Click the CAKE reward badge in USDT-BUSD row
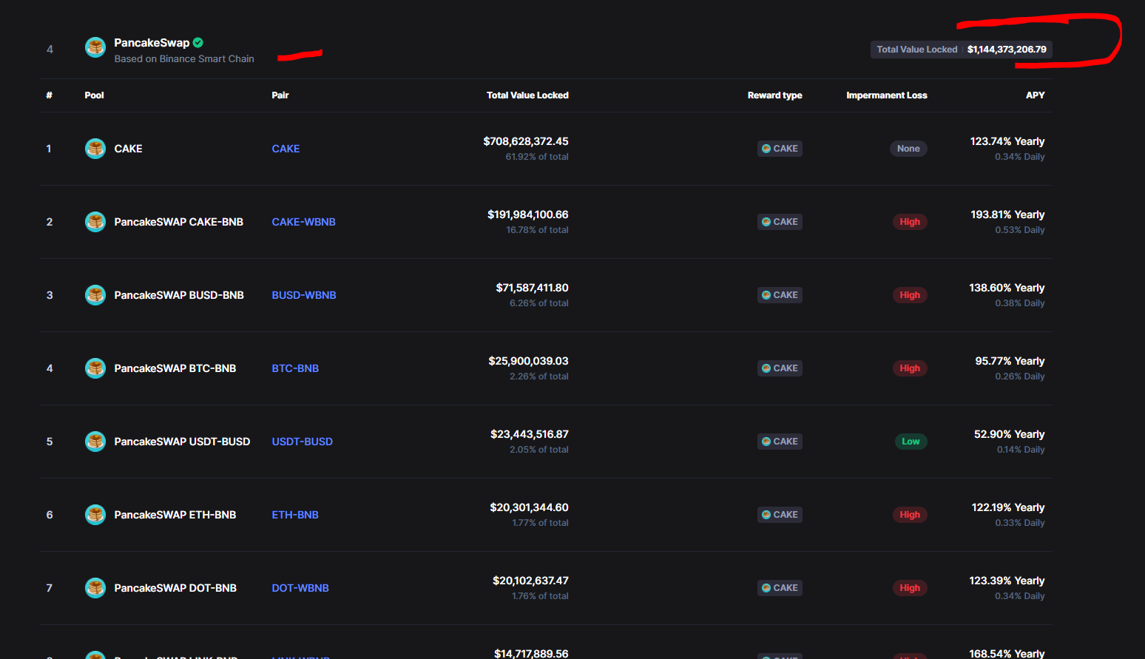Image resolution: width=1145 pixels, height=659 pixels. click(780, 442)
